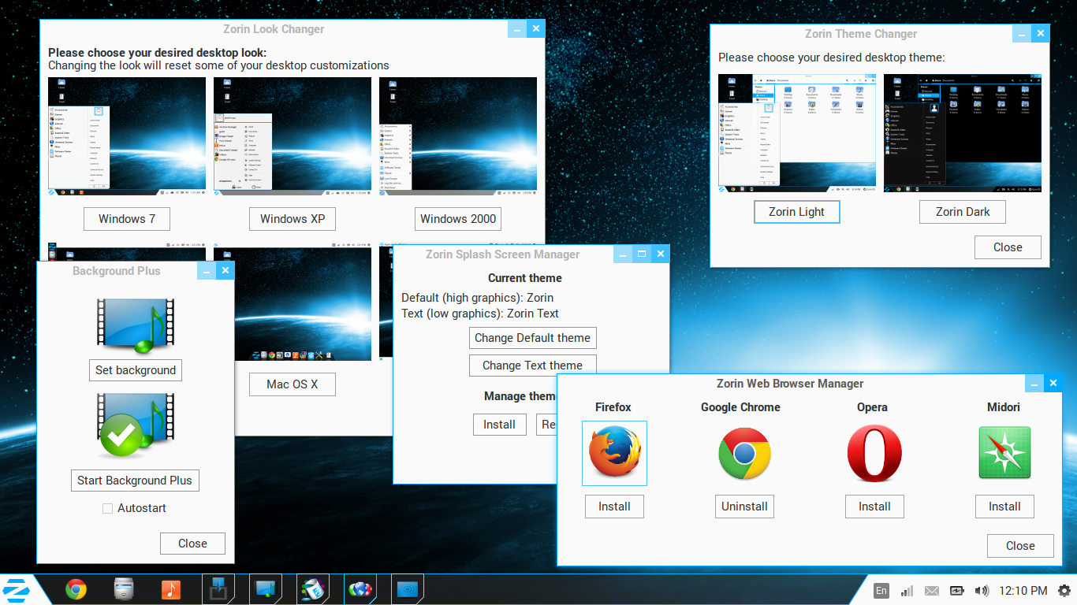This screenshot has width=1077, height=605.
Task: Select the Zorin Light theme button
Action: click(x=797, y=212)
